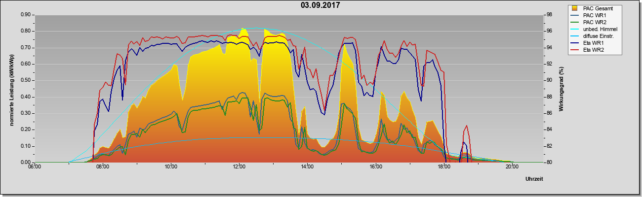
Task: Click the normierte Leistung axis label
Action: pyautogui.click(x=11, y=91)
